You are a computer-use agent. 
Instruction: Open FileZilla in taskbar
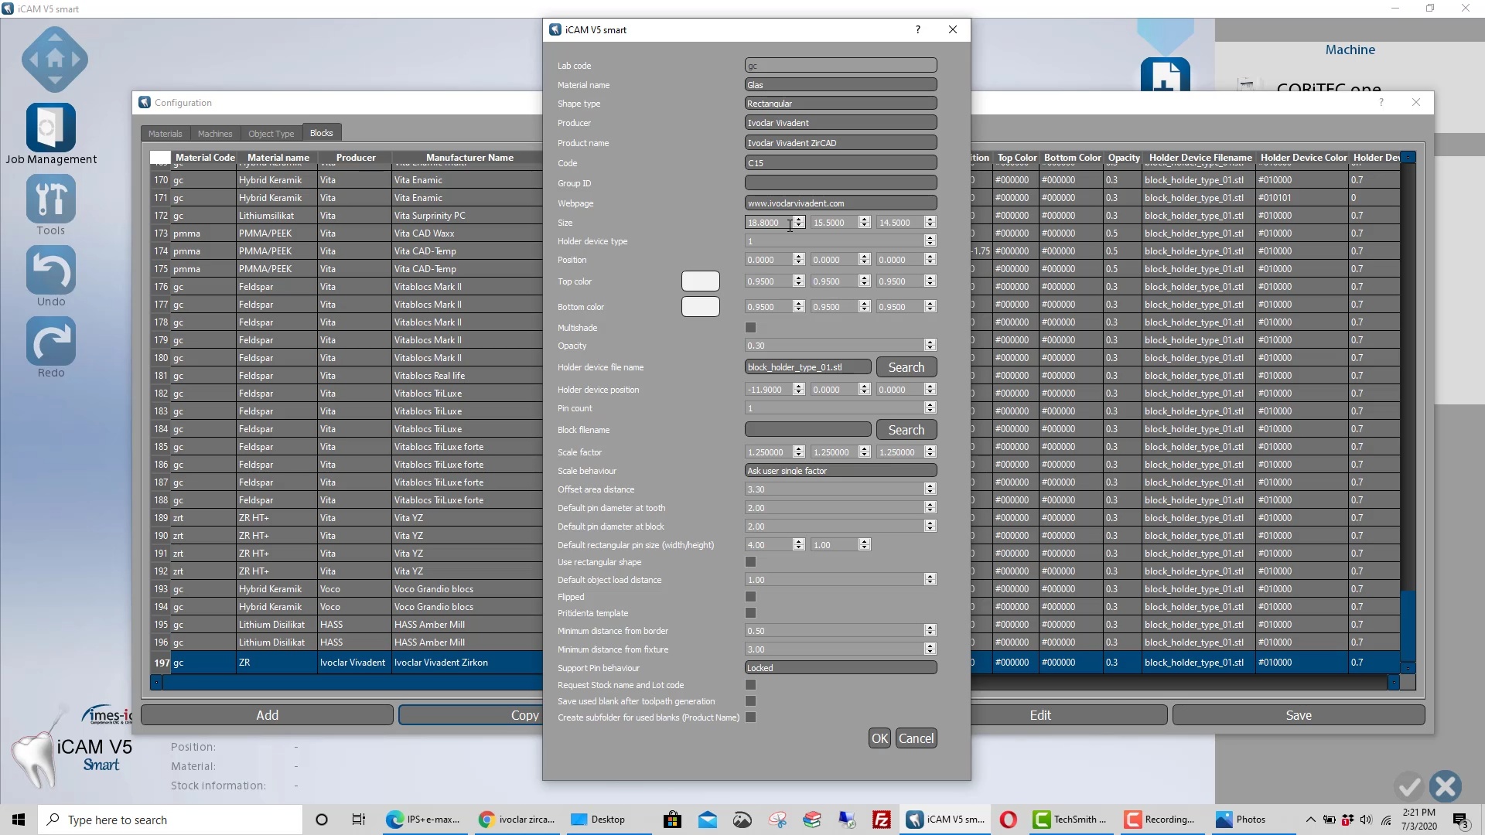[x=882, y=820]
